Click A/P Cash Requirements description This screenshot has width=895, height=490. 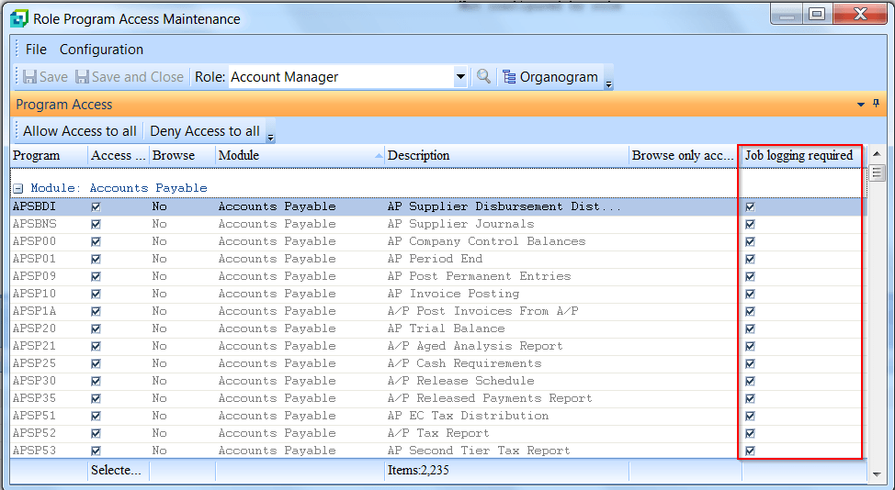(x=464, y=363)
